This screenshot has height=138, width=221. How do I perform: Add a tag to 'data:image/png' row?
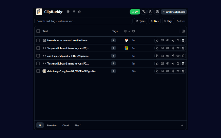[x=113, y=71]
